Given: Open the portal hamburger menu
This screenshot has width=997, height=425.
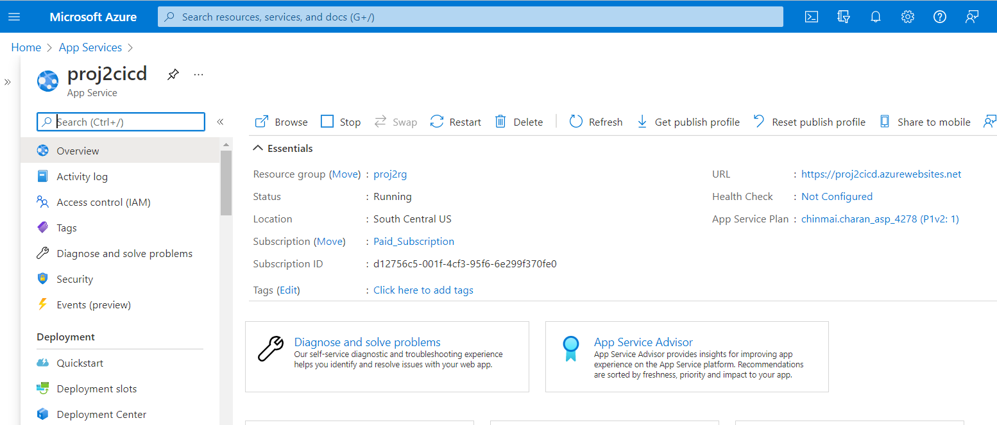Looking at the screenshot, I should point(14,17).
